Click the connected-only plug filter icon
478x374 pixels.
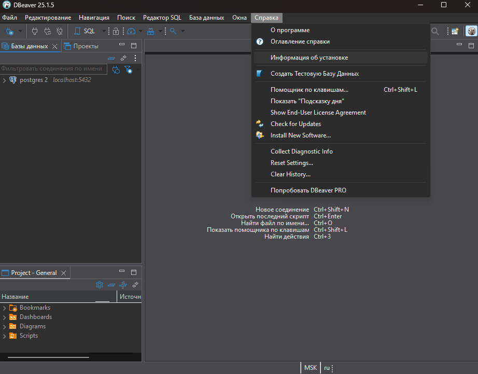pyautogui.click(x=116, y=70)
